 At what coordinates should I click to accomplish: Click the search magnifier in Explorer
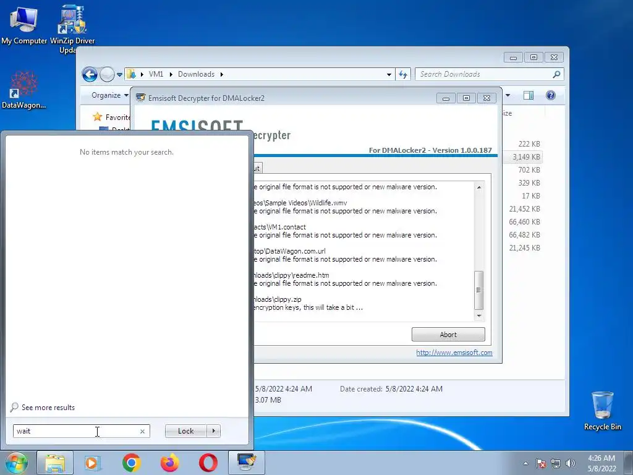(556, 74)
